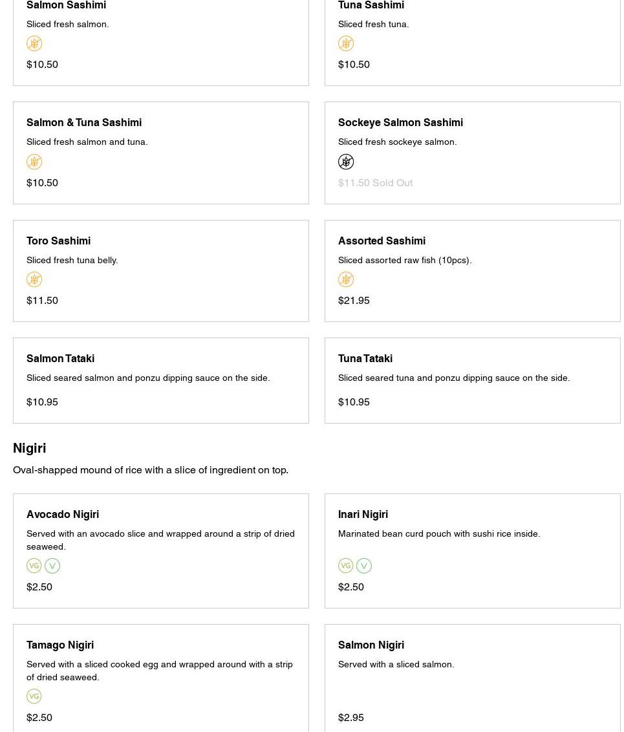Screen dimensions: 624x732
Task: Click gluten-free icon under Toro Sashimi
Action: (x=34, y=279)
